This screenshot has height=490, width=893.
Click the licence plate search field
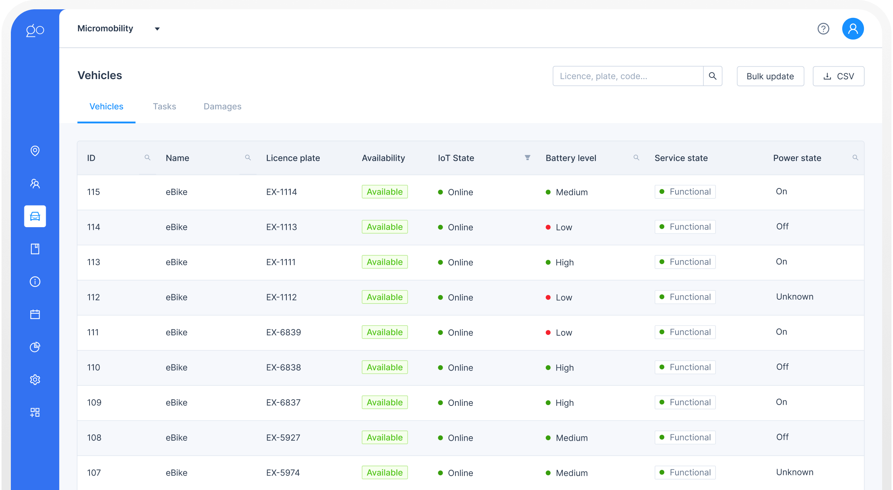click(628, 76)
